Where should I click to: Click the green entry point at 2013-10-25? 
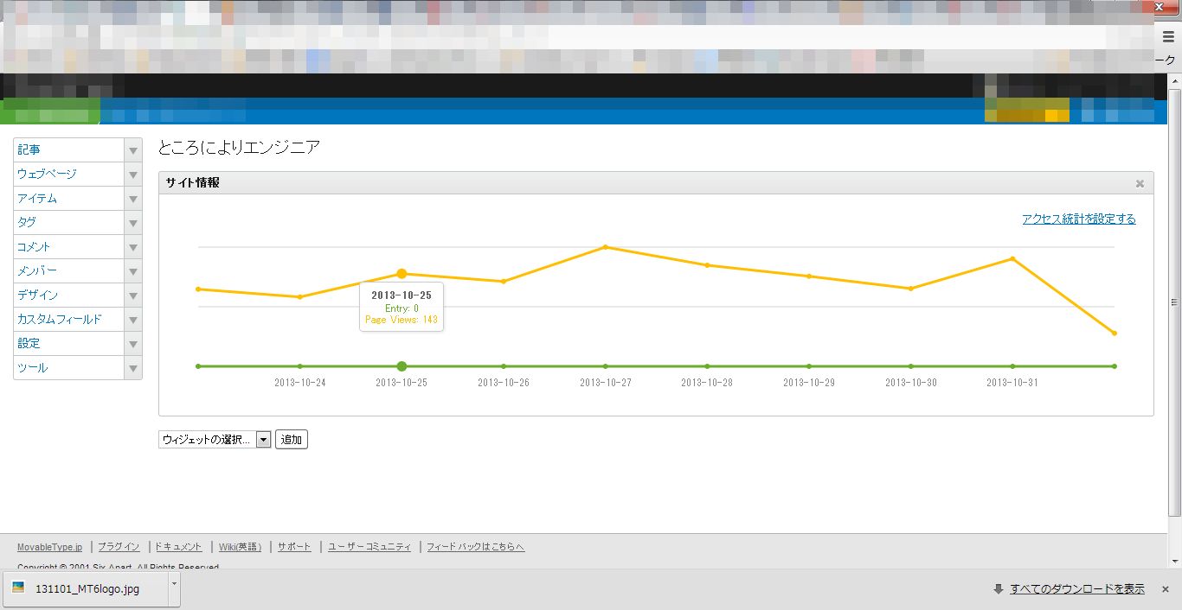(401, 366)
